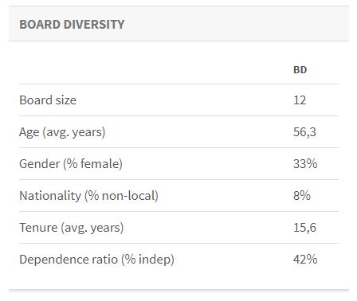Click the word Tenure in the table
The width and height of the screenshot is (357, 301).
coord(38,228)
